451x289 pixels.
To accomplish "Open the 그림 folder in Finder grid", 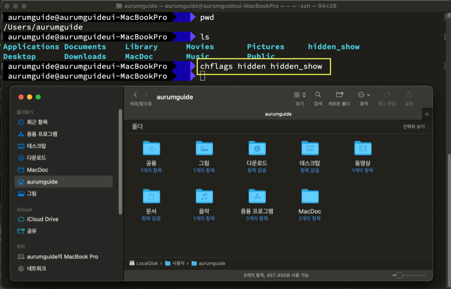I will point(204,148).
